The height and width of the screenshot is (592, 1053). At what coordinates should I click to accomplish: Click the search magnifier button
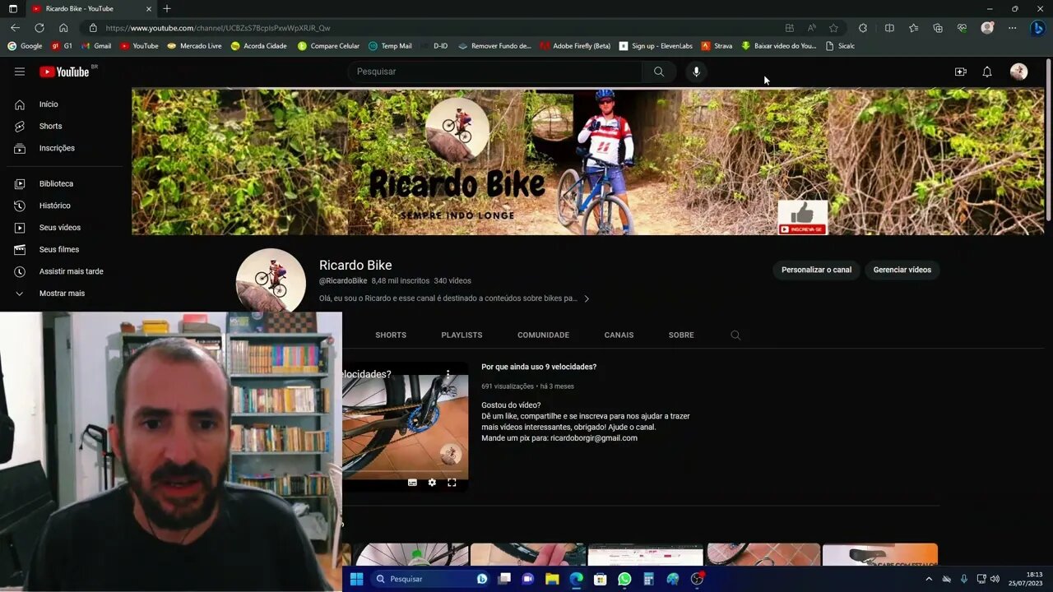click(x=659, y=72)
